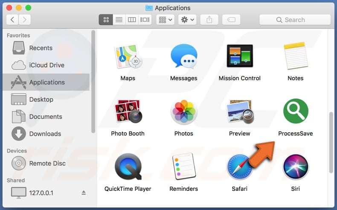
Task: Click the Share toolbar button
Action: 209,20
